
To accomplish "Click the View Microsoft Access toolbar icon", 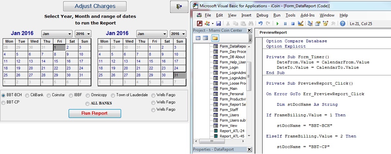I will coord(200,23).
